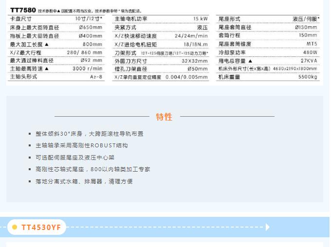Select the value A2-8
Image resolution: width=331 pixels, height=247 pixels.
pos(96,77)
